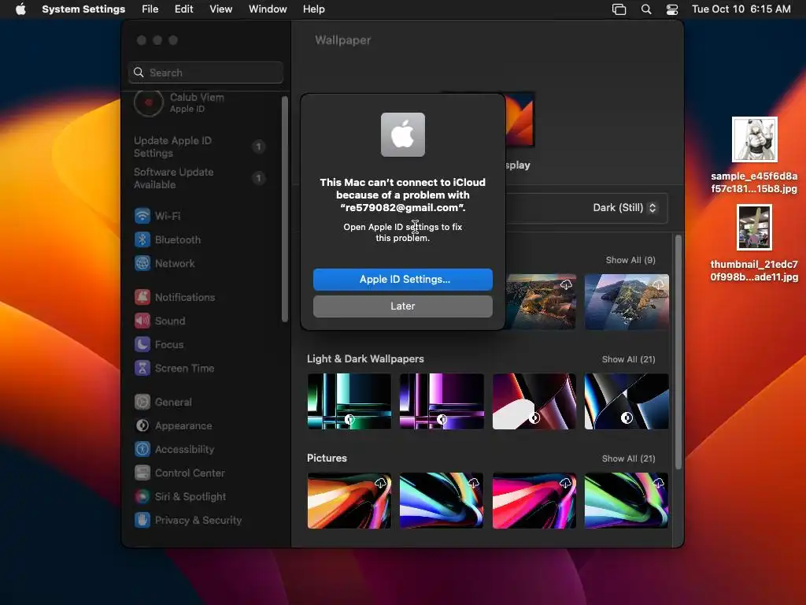The height and width of the screenshot is (605, 806).
Task: Open Sound settings icon
Action: click(x=142, y=321)
